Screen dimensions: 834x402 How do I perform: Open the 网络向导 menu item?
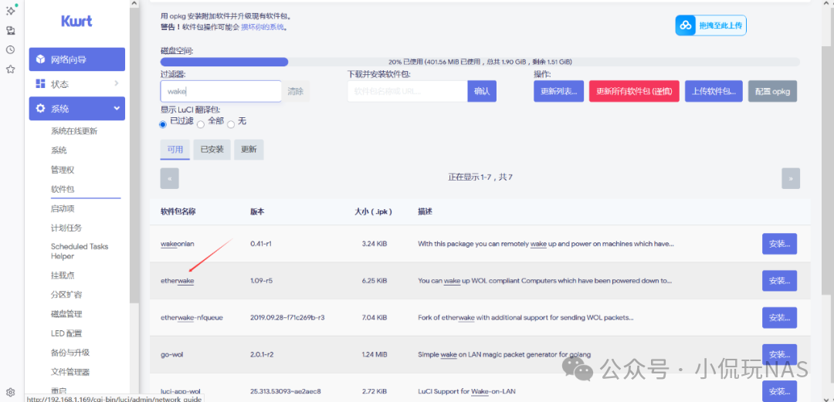(77, 59)
